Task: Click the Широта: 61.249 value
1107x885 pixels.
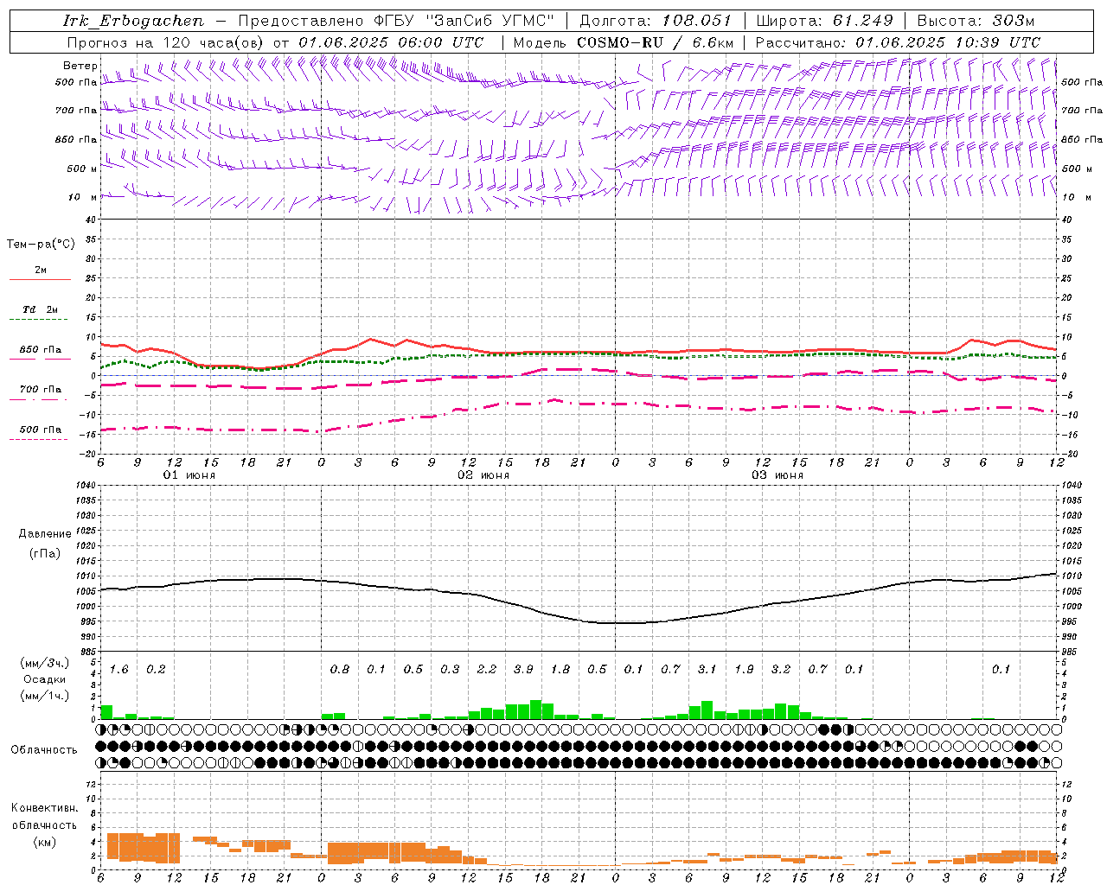Action: pyautogui.click(x=824, y=21)
